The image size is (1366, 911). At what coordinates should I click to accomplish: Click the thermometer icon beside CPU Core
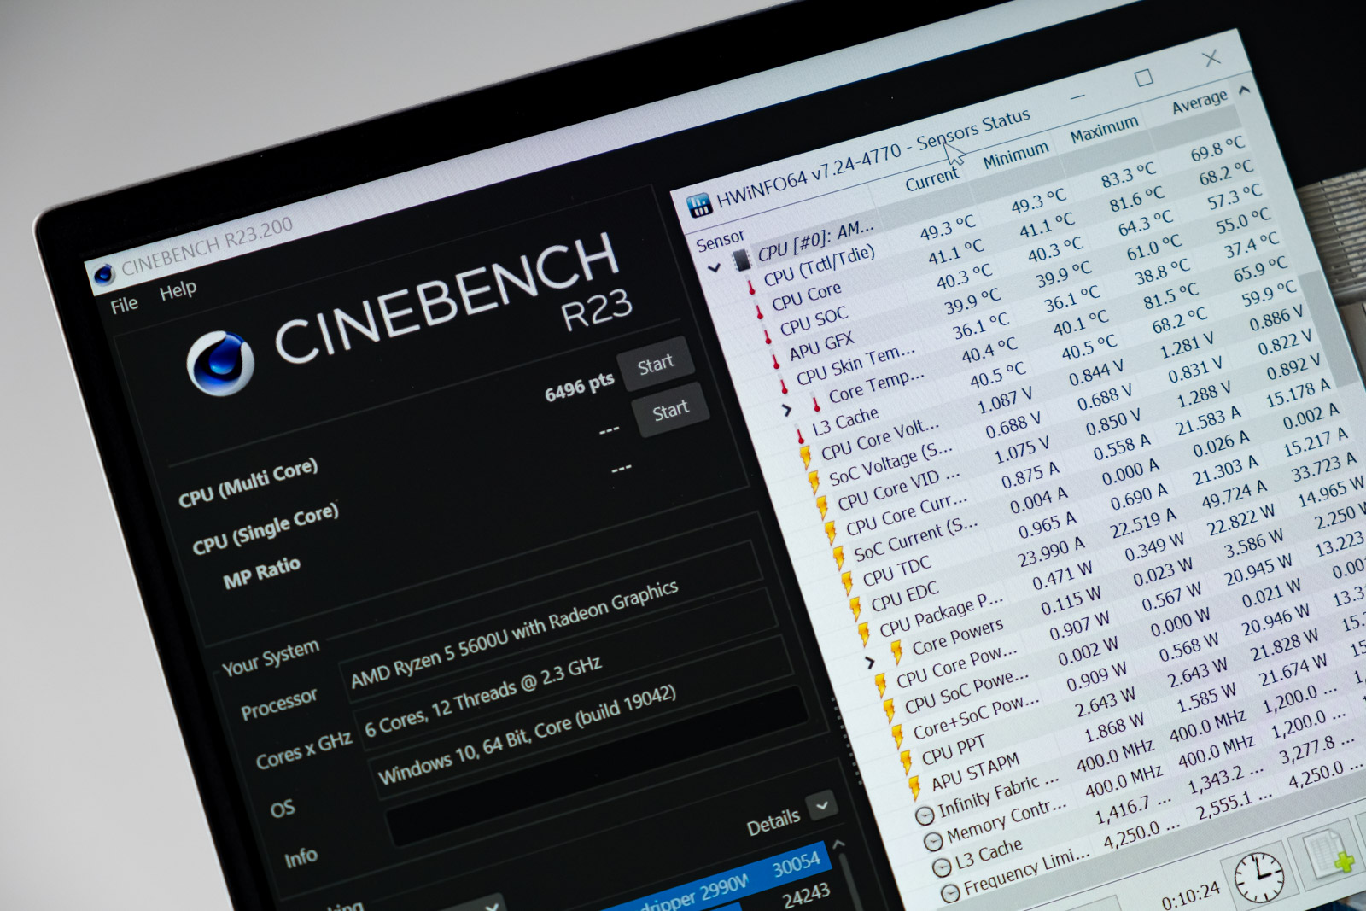click(x=759, y=312)
